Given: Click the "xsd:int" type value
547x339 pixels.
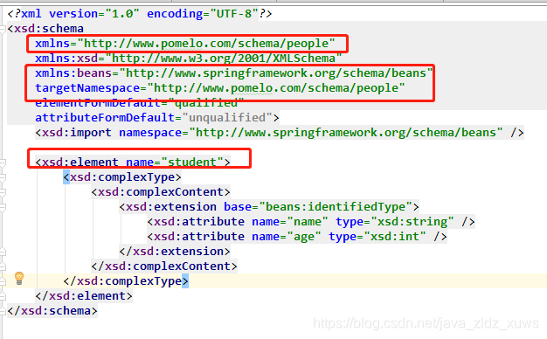Looking at the screenshot, I should coord(395,237).
